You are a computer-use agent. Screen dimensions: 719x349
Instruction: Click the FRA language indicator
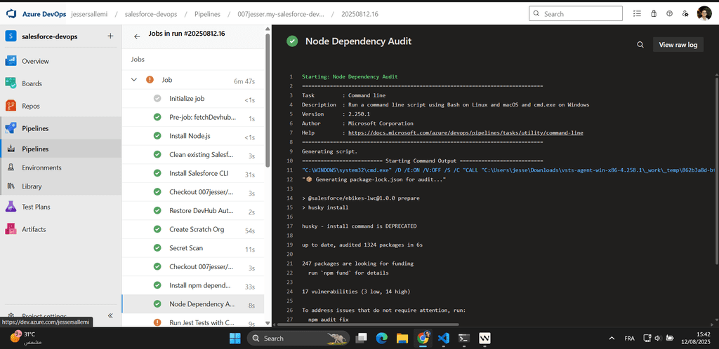630,338
